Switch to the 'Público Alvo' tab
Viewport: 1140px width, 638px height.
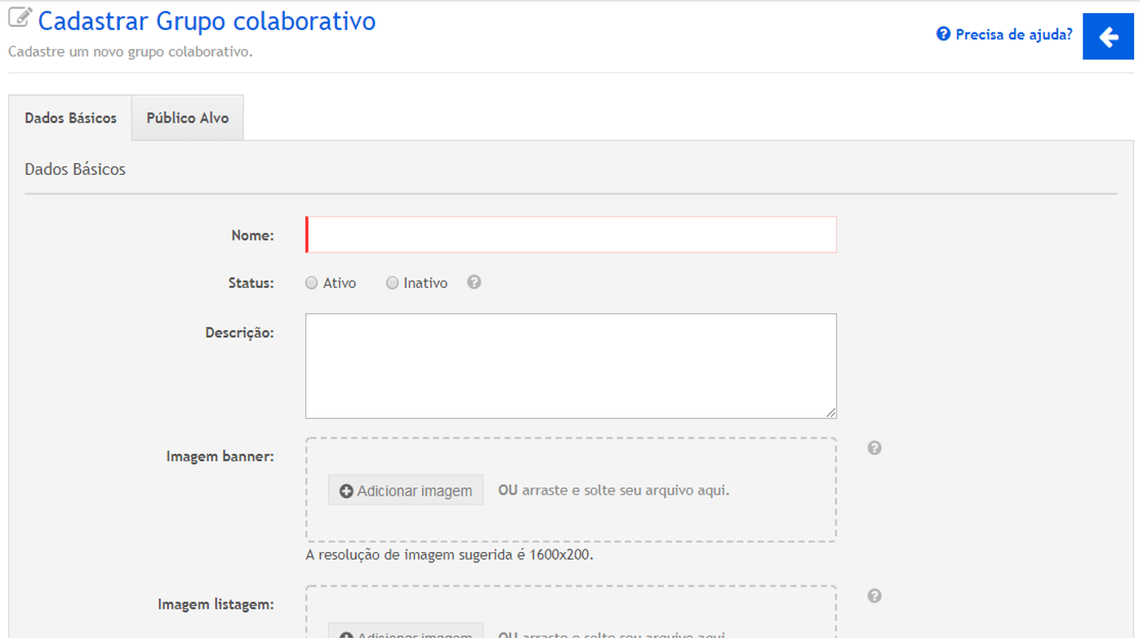tap(187, 118)
